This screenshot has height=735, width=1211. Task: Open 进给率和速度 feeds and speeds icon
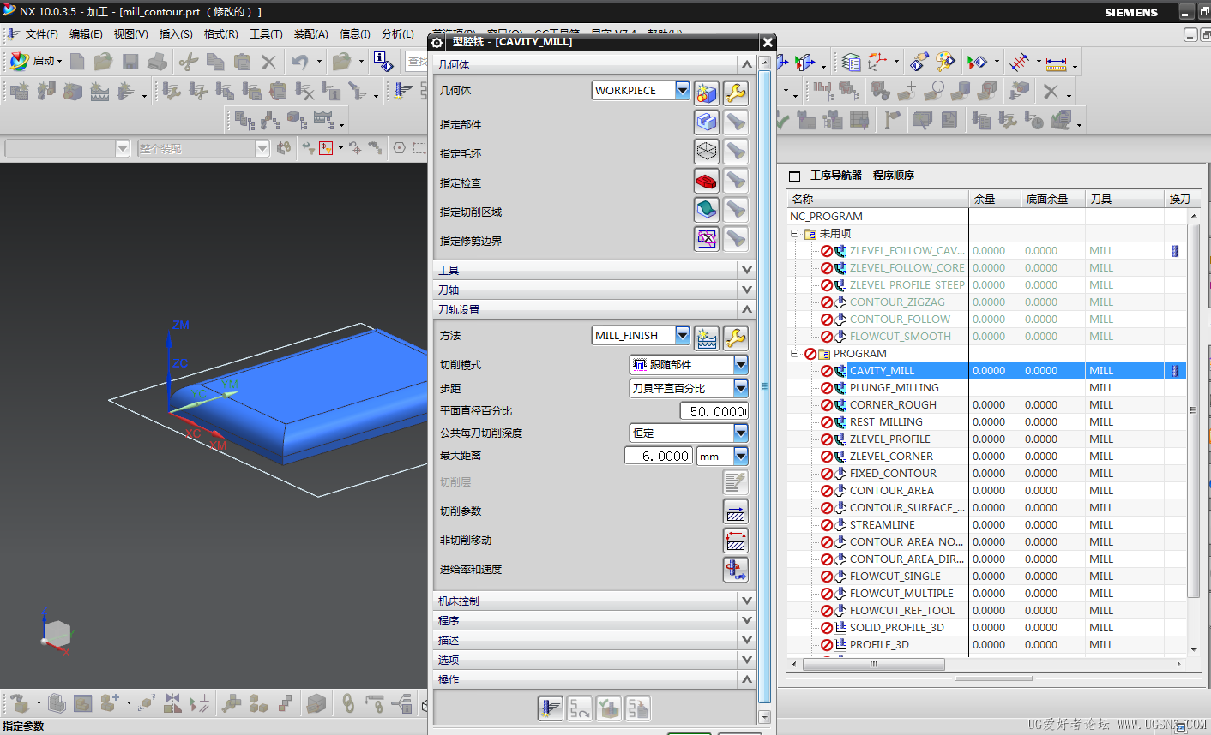coord(736,570)
